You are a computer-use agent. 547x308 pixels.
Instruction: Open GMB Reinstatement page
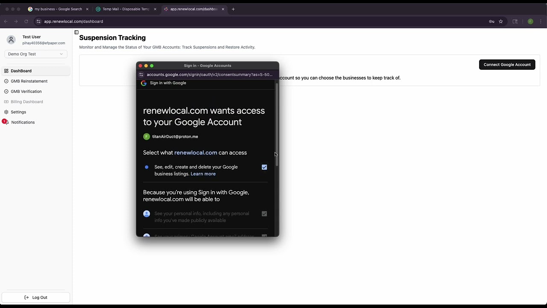point(35,81)
